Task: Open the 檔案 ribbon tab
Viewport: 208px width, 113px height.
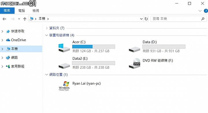Action: click(x=7, y=11)
